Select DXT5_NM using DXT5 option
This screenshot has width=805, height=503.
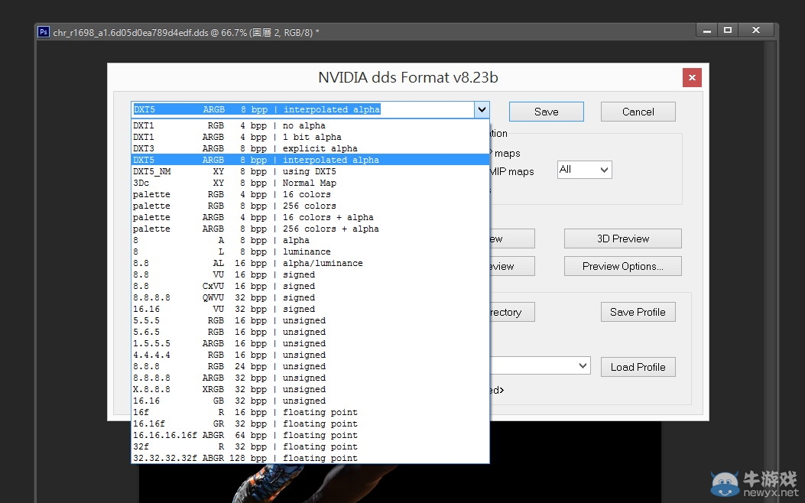[x=310, y=171]
